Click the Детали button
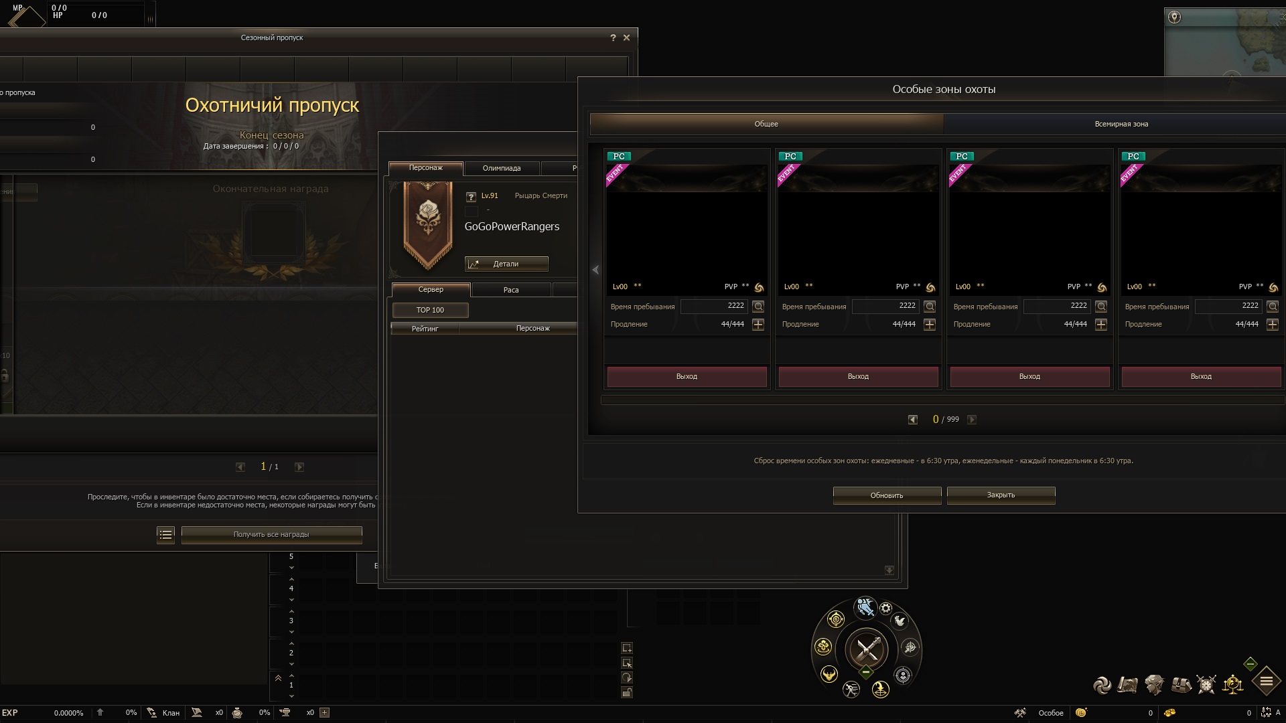This screenshot has width=1286, height=723. (x=506, y=264)
